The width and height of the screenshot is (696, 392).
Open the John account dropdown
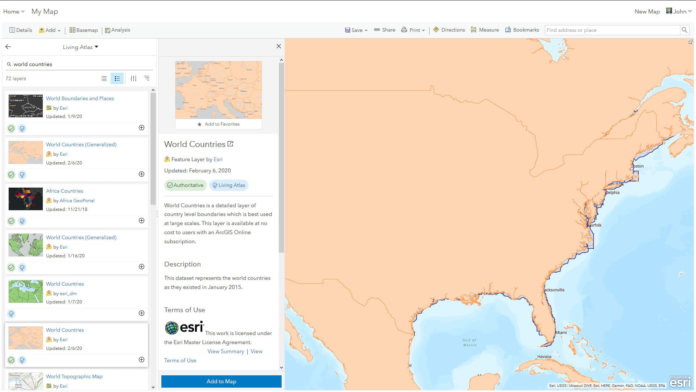679,11
